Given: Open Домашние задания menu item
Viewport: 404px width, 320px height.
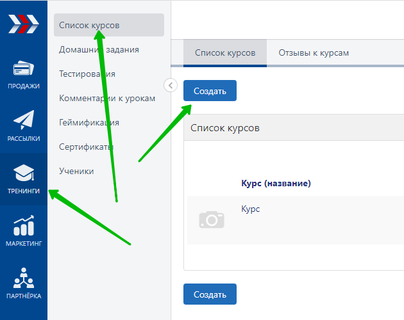Looking at the screenshot, I should coord(99,49).
